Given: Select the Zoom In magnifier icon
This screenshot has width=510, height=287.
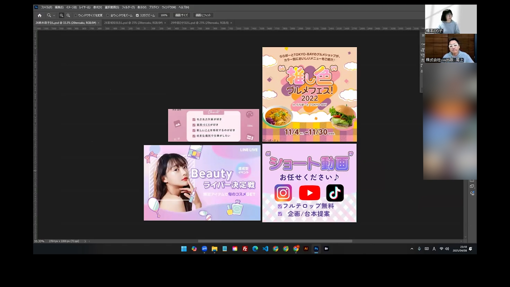Looking at the screenshot, I should coord(61,15).
